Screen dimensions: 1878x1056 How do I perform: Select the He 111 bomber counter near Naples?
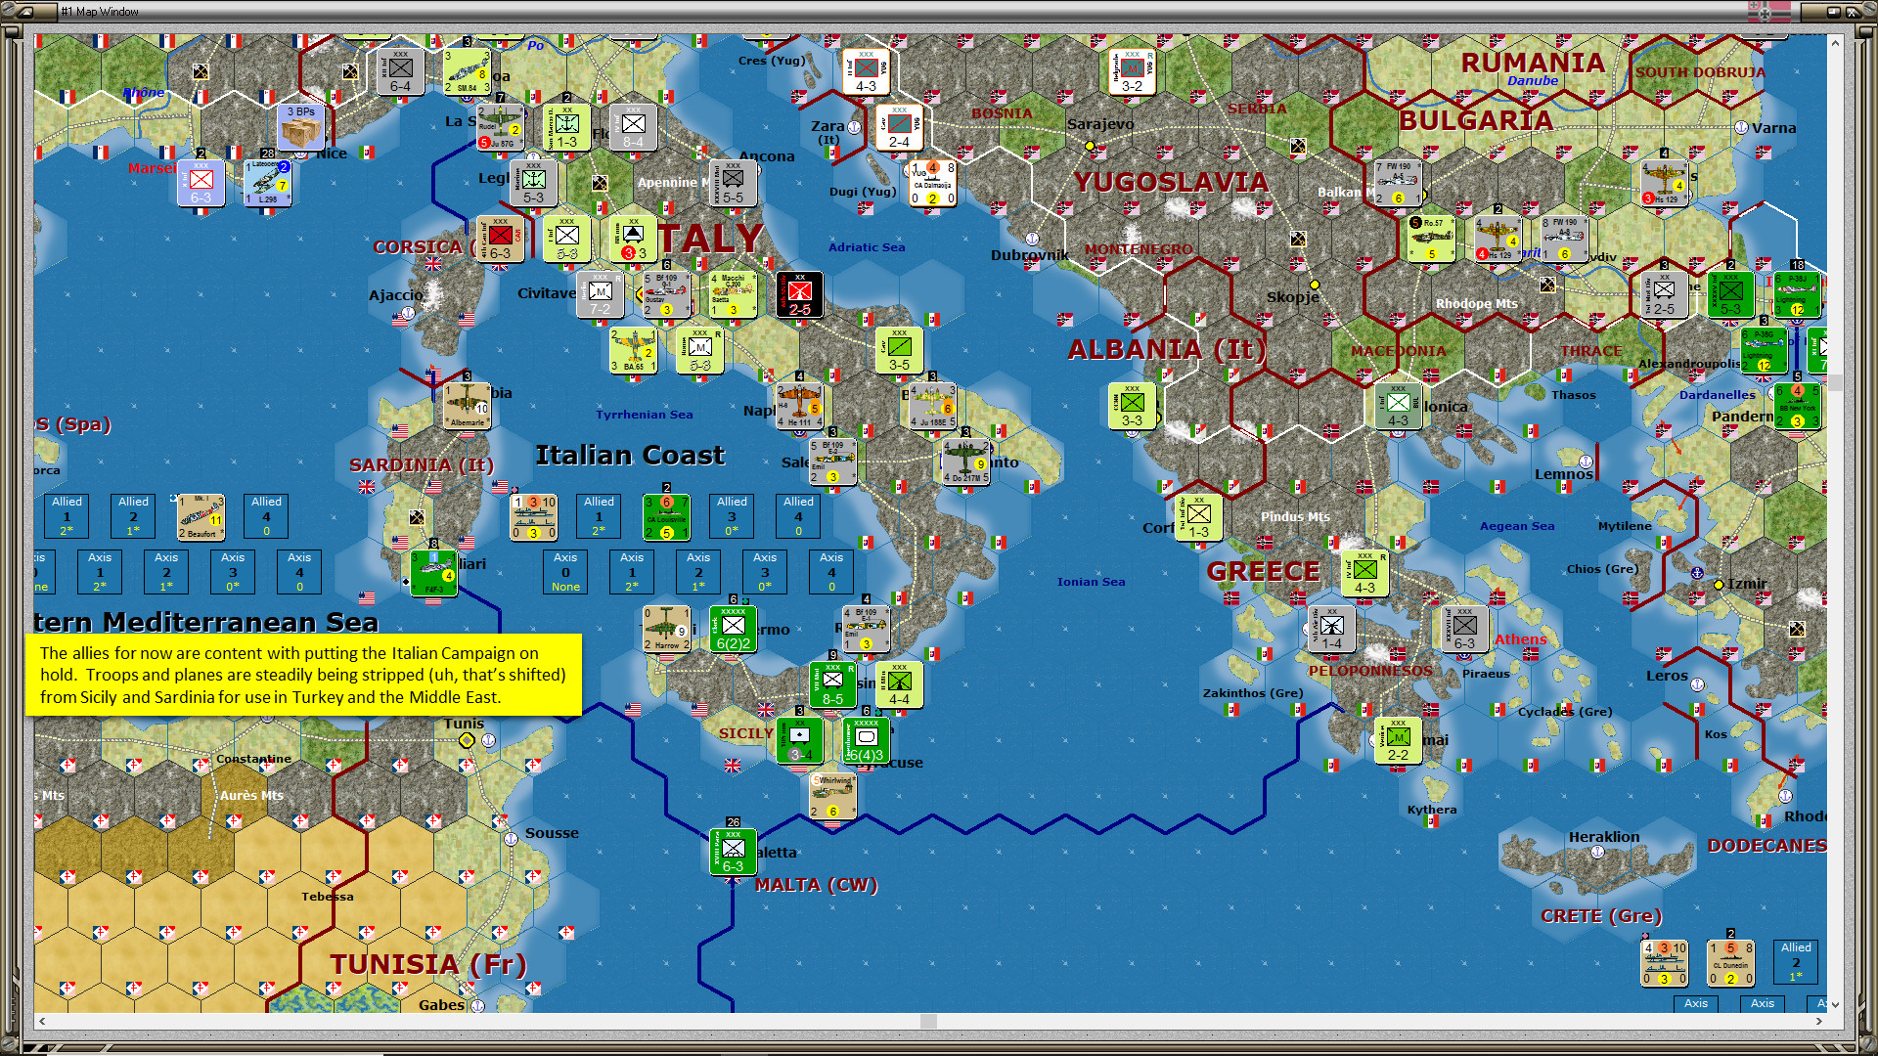[799, 406]
